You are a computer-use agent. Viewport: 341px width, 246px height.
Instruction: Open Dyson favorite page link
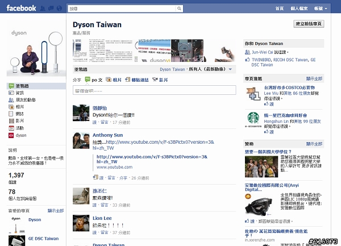35,220
